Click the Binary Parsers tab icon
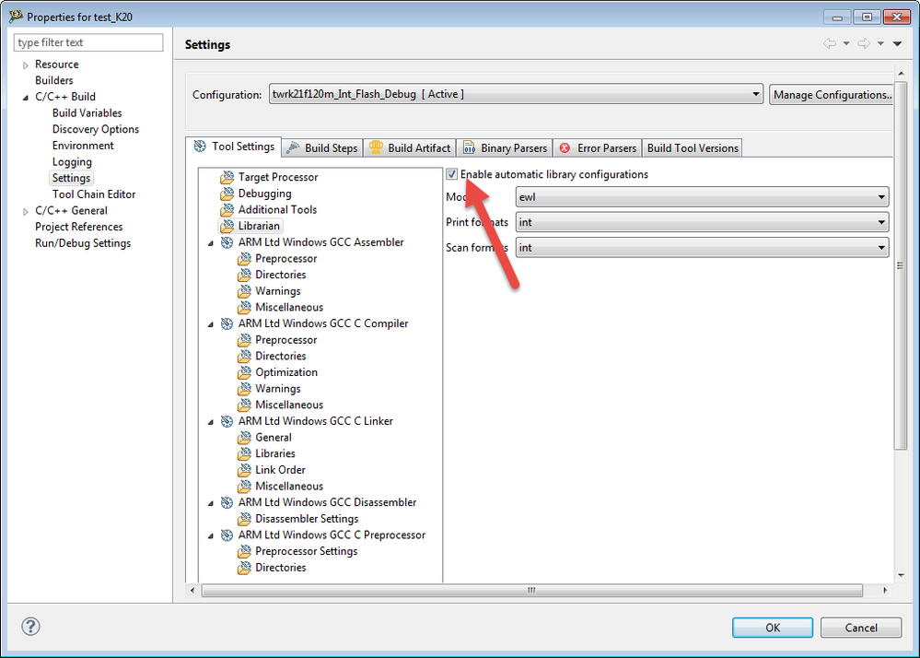This screenshot has height=658, width=920. [x=469, y=148]
